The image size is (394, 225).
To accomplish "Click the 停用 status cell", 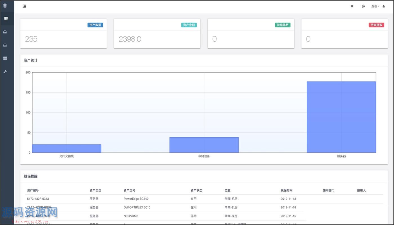I will tap(194, 216).
